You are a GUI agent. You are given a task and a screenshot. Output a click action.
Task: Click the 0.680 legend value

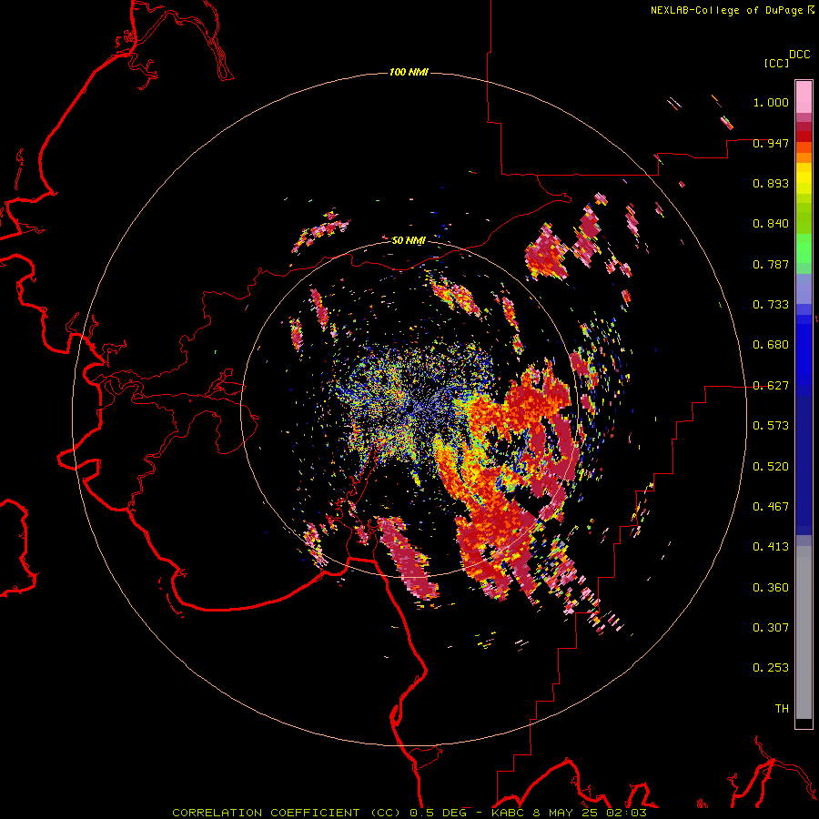click(x=771, y=345)
